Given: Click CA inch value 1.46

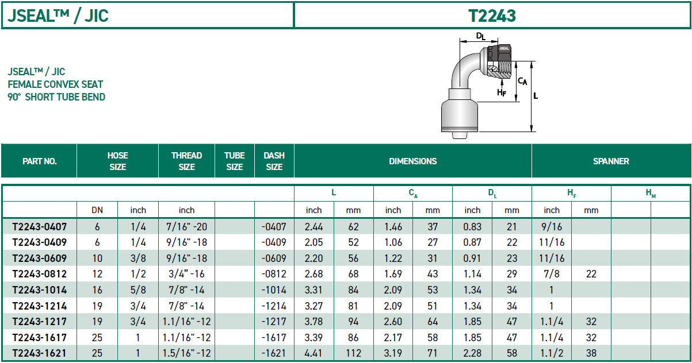Looking at the screenshot, I should [393, 227].
